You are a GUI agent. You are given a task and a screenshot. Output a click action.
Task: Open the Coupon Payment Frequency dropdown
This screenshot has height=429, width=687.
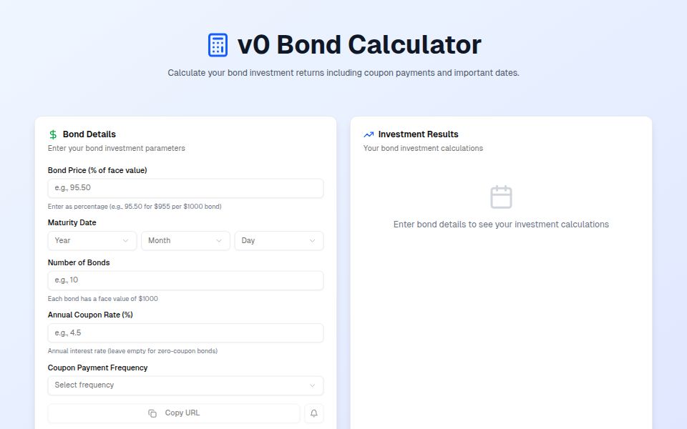coord(185,385)
